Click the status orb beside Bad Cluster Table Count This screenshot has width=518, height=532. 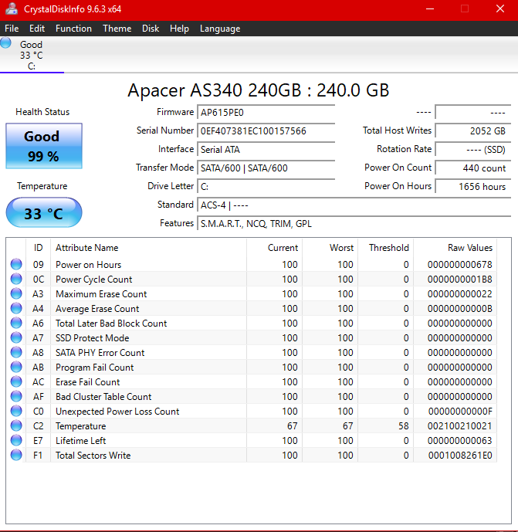pyautogui.click(x=16, y=397)
